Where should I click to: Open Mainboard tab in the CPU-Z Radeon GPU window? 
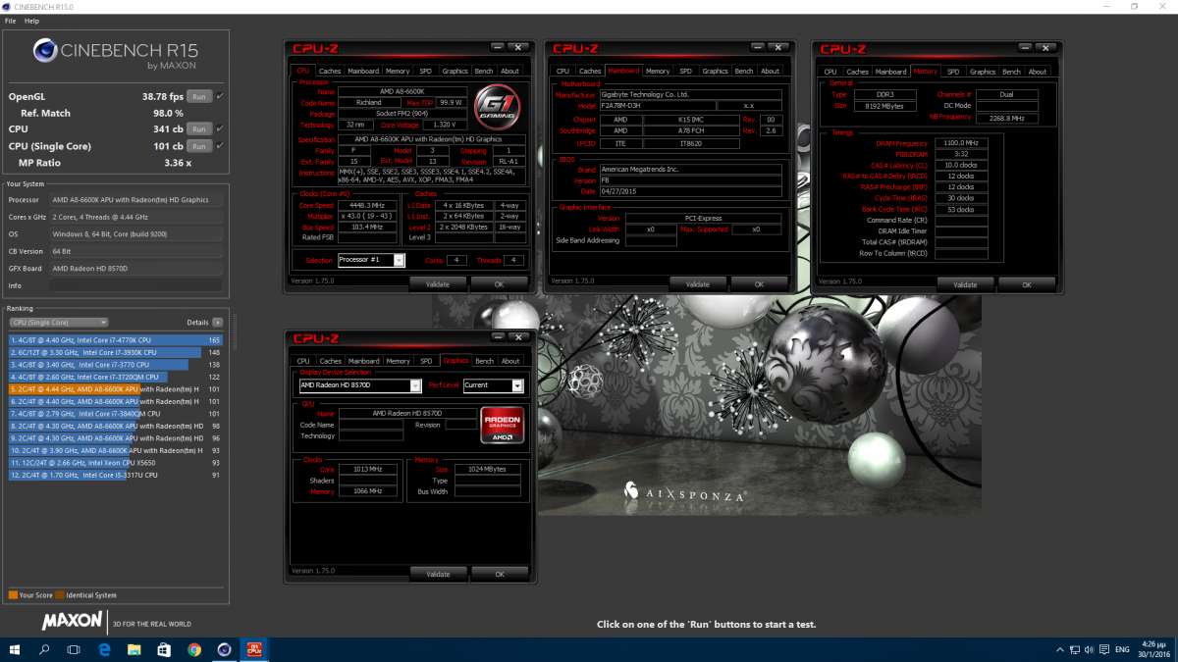363,361
